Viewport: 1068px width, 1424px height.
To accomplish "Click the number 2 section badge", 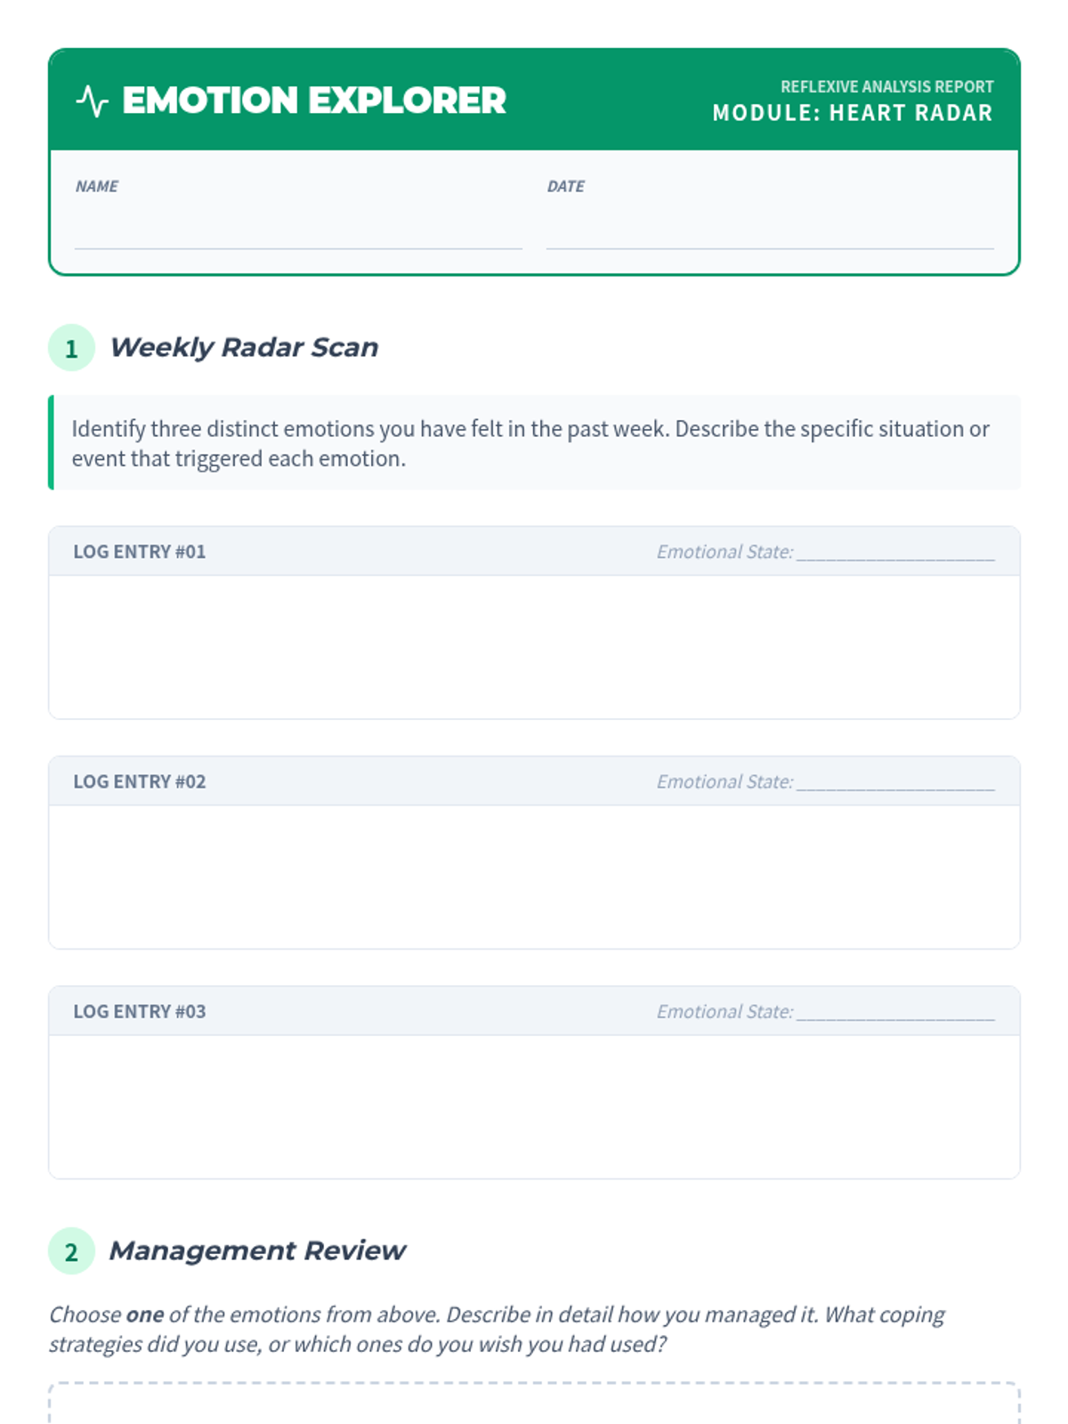I will click(x=71, y=1251).
